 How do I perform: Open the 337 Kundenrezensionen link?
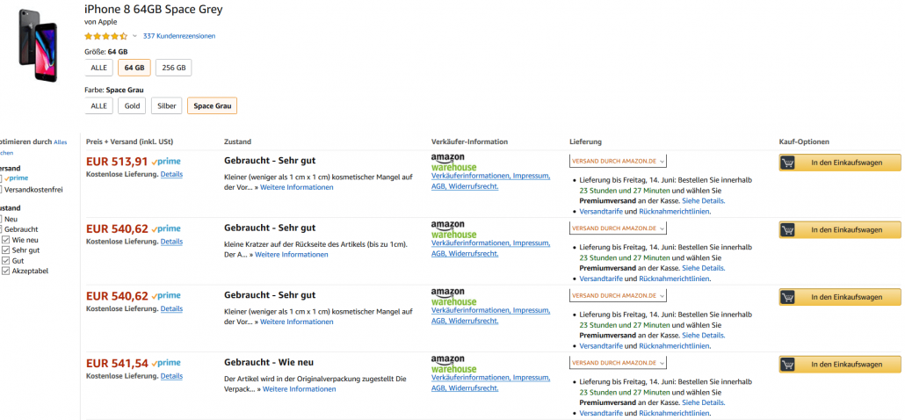pyautogui.click(x=179, y=36)
